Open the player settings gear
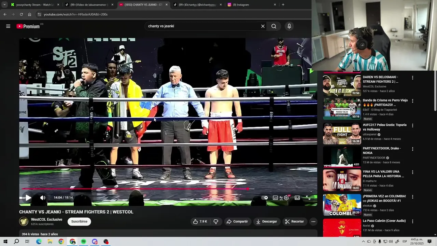 286,197
